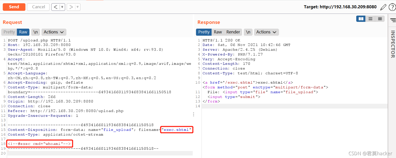Open the Request Actions dropdown
This screenshot has width=396, height=158.
(54, 32)
